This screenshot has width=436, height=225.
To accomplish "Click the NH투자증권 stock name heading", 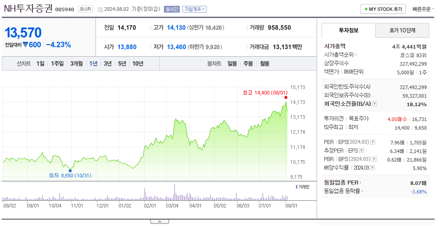I will click(28, 9).
